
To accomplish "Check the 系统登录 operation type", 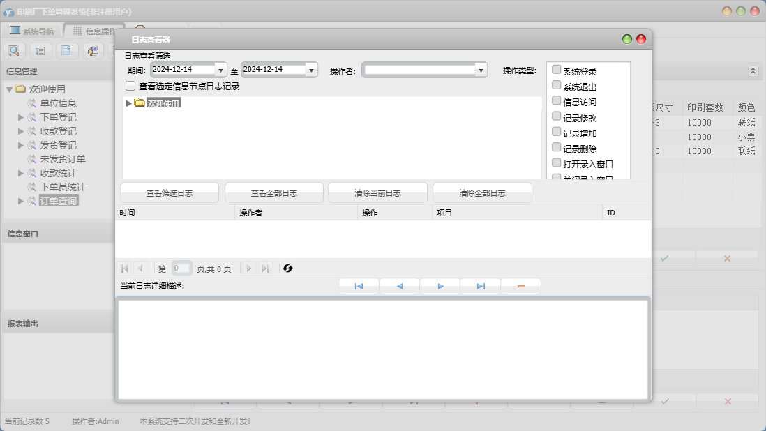I will pos(556,70).
